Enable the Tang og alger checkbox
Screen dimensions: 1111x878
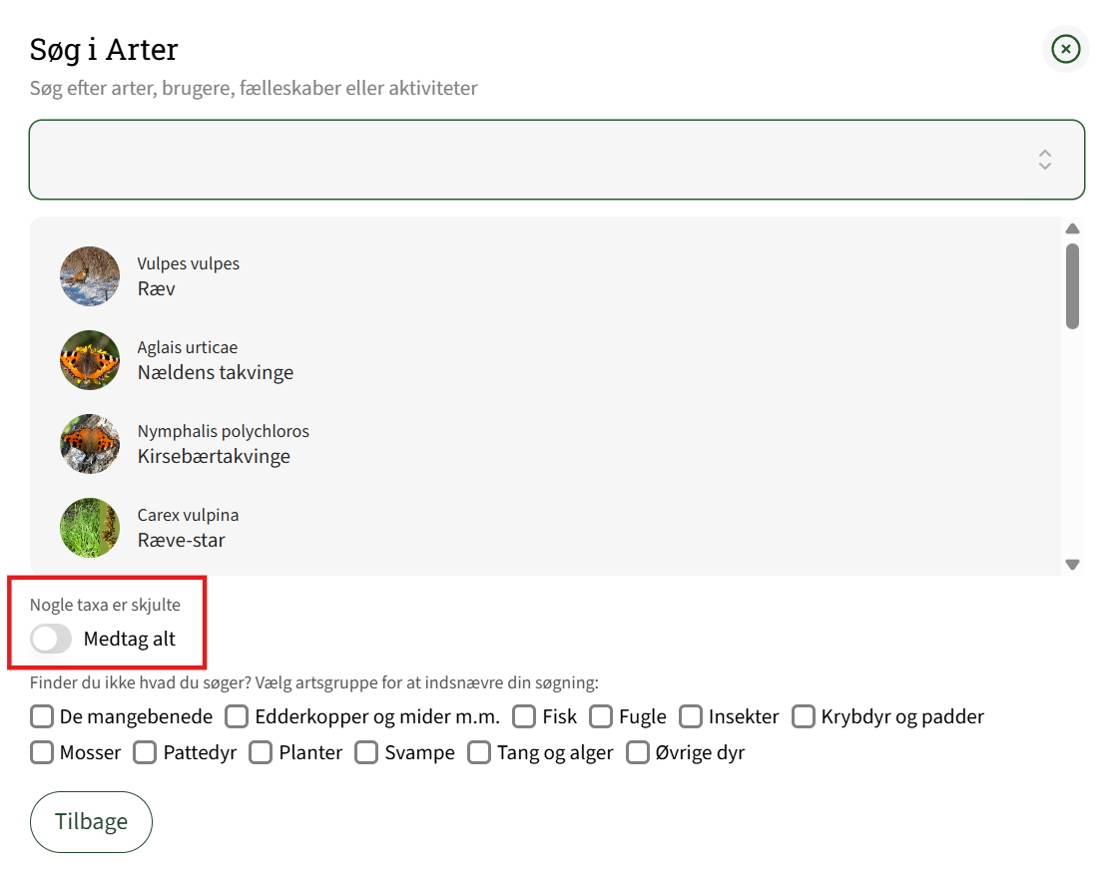[479, 752]
